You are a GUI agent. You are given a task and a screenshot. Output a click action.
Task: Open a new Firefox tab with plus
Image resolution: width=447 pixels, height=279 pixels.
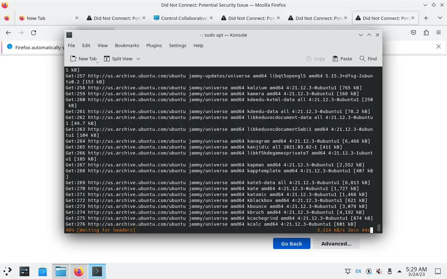[426, 18]
